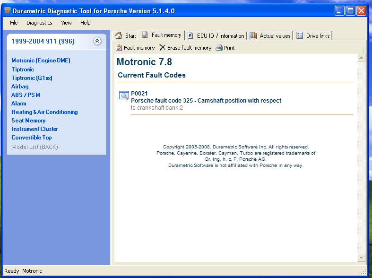Image resolution: width=372 pixels, height=278 pixels.
Task: Click the Fault memory toolbar clipboard icon
Action: click(x=119, y=48)
